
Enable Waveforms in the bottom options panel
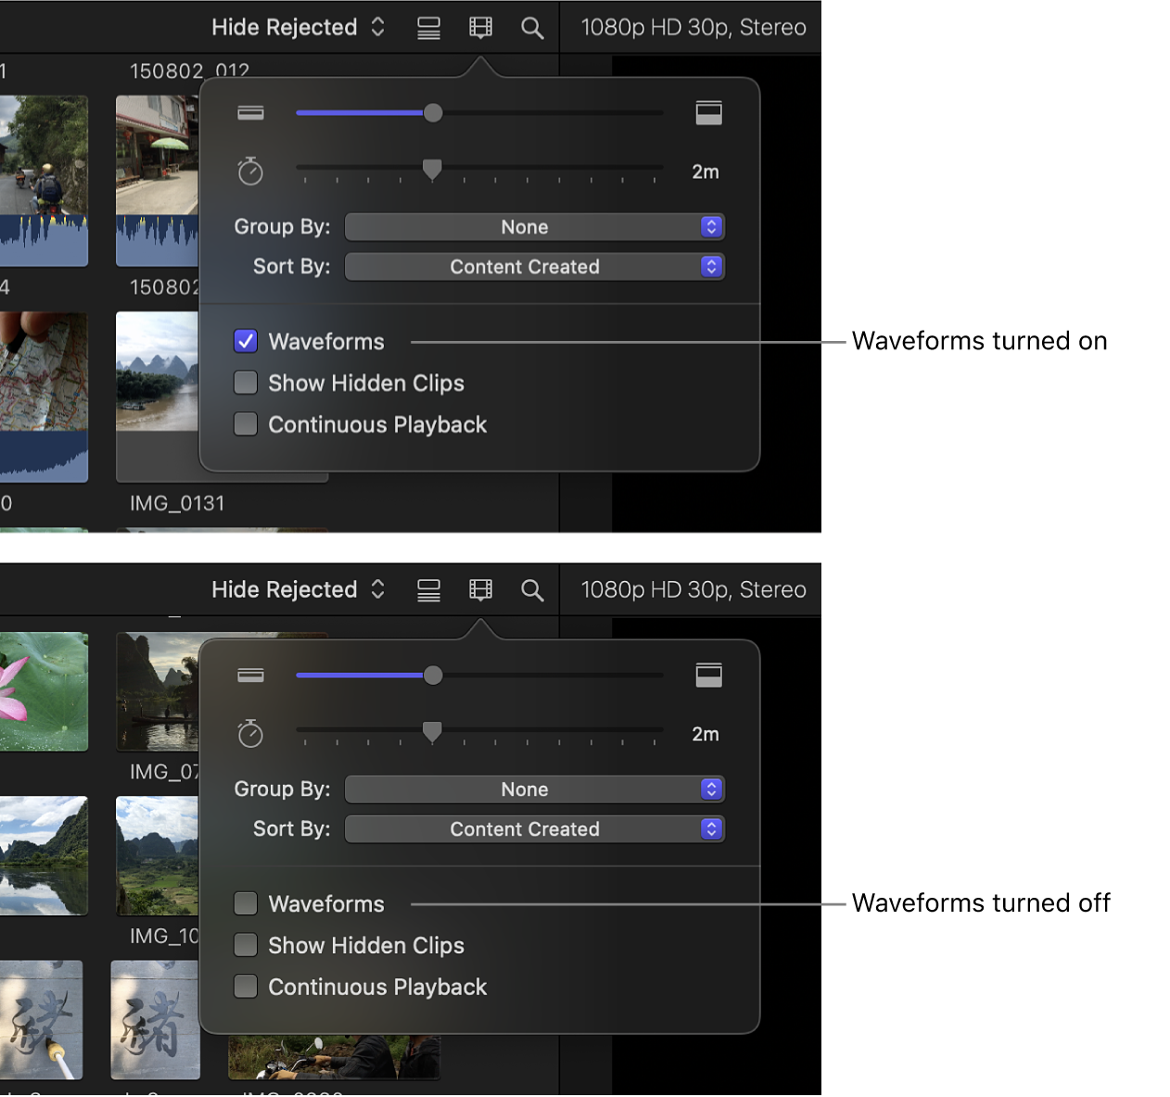[245, 903]
